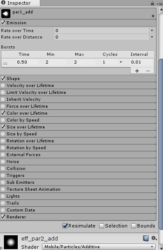Enable the Texture Sheet Animation module

[3, 189]
